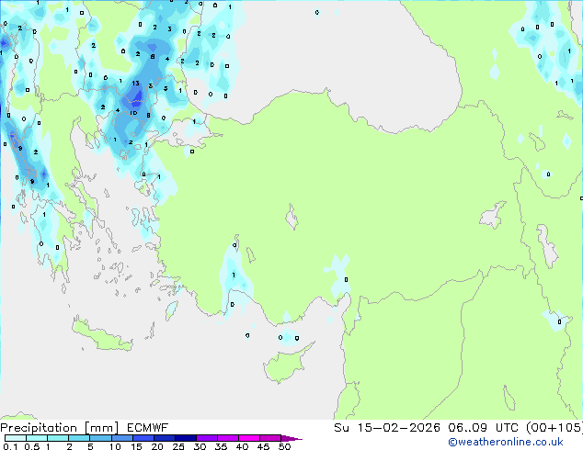Click the 30 to 35 mm purple swatch
This screenshot has height=450, width=583.
click(206, 438)
